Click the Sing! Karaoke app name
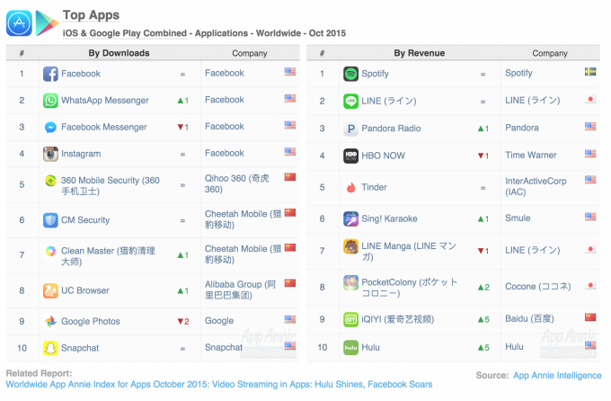Screen dimensions: 611x401 pyautogui.click(x=389, y=219)
